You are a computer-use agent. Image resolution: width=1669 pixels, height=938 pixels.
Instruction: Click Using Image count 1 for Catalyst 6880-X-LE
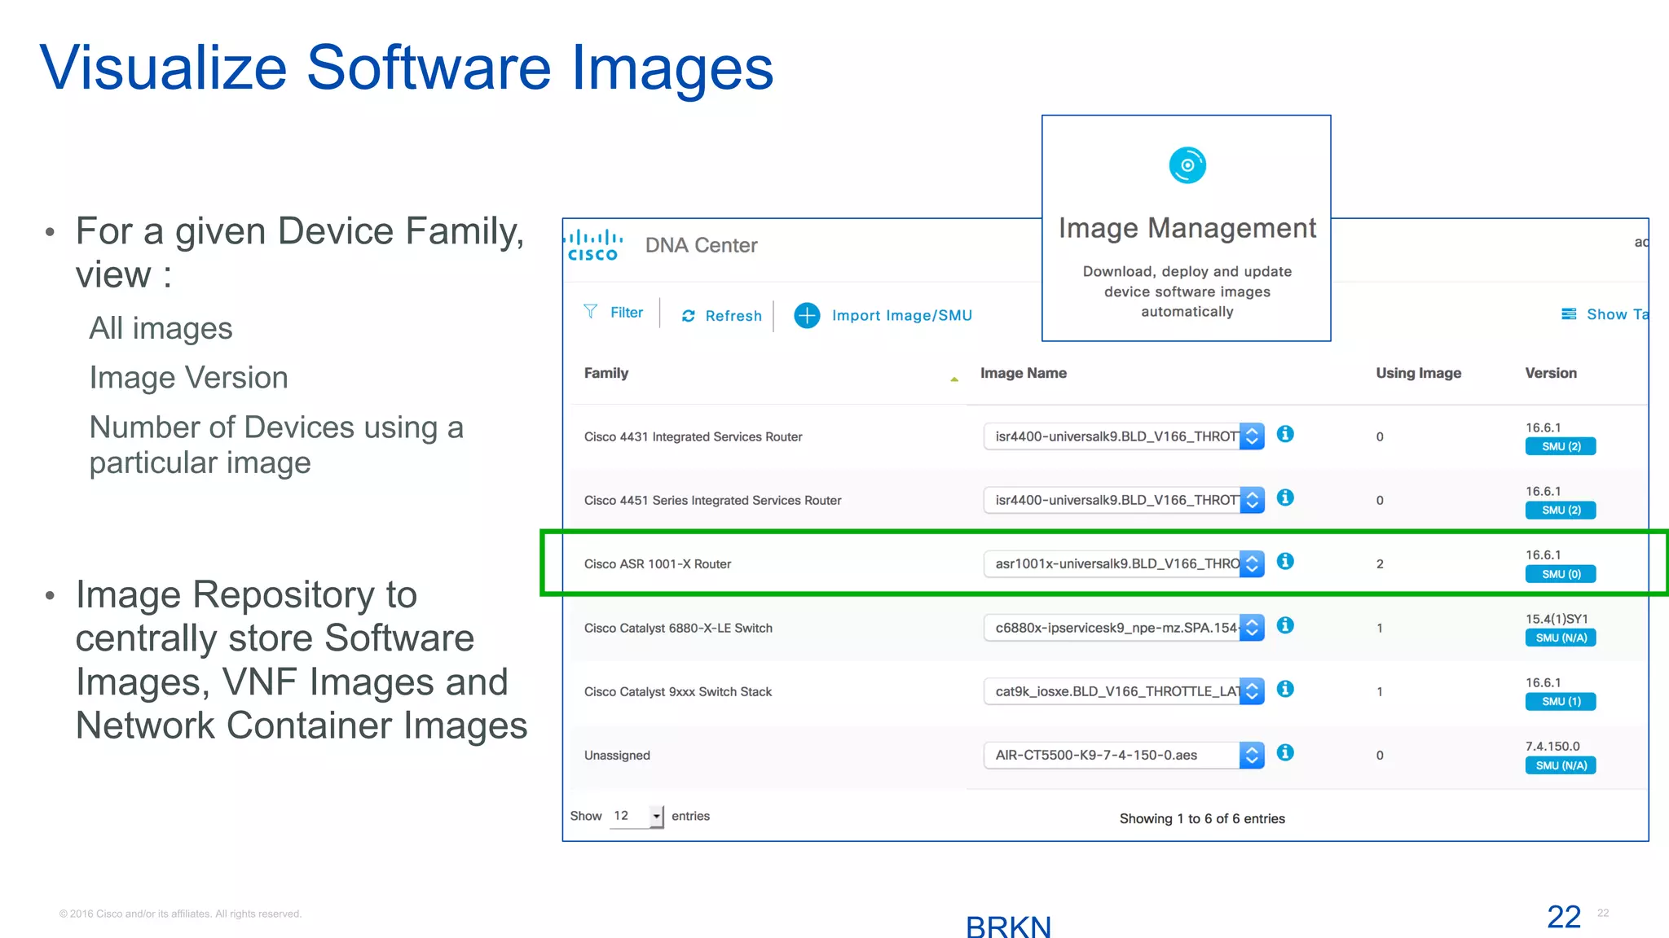1380,628
